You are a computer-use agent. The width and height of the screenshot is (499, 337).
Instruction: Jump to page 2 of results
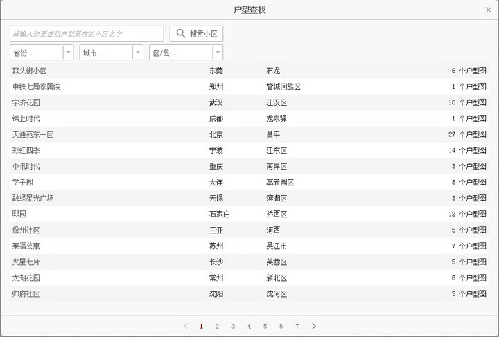tap(217, 326)
